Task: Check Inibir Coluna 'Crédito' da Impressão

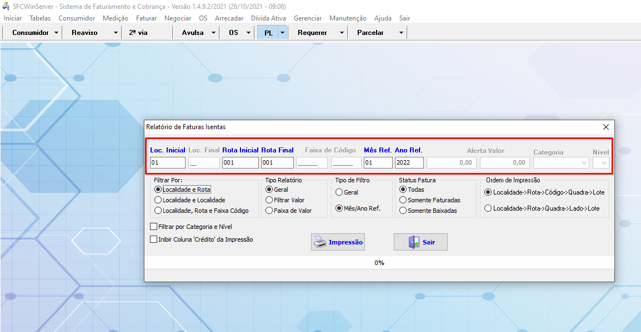Action: click(154, 239)
